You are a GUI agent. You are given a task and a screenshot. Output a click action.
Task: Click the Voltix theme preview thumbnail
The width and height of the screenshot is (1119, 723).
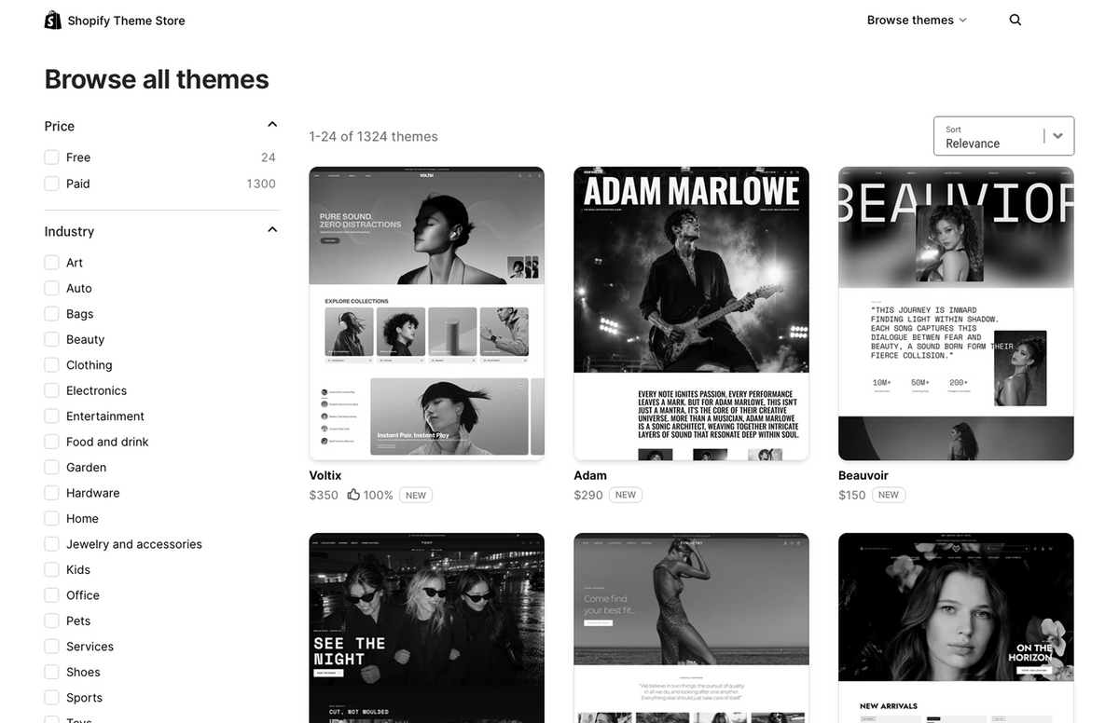[427, 313]
